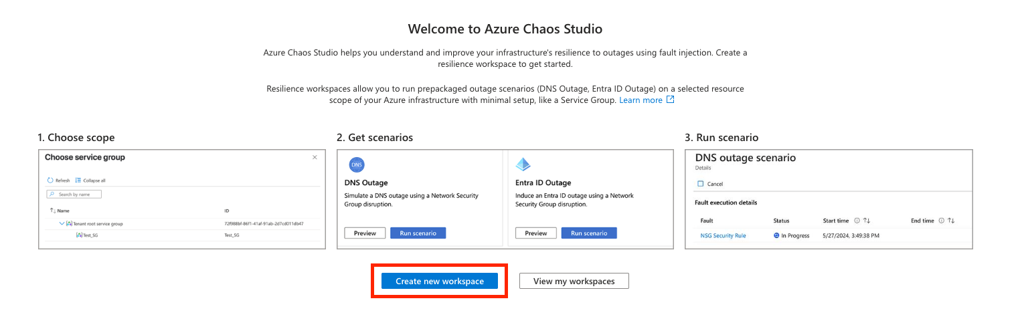Sort by the End time column arrows

point(951,221)
